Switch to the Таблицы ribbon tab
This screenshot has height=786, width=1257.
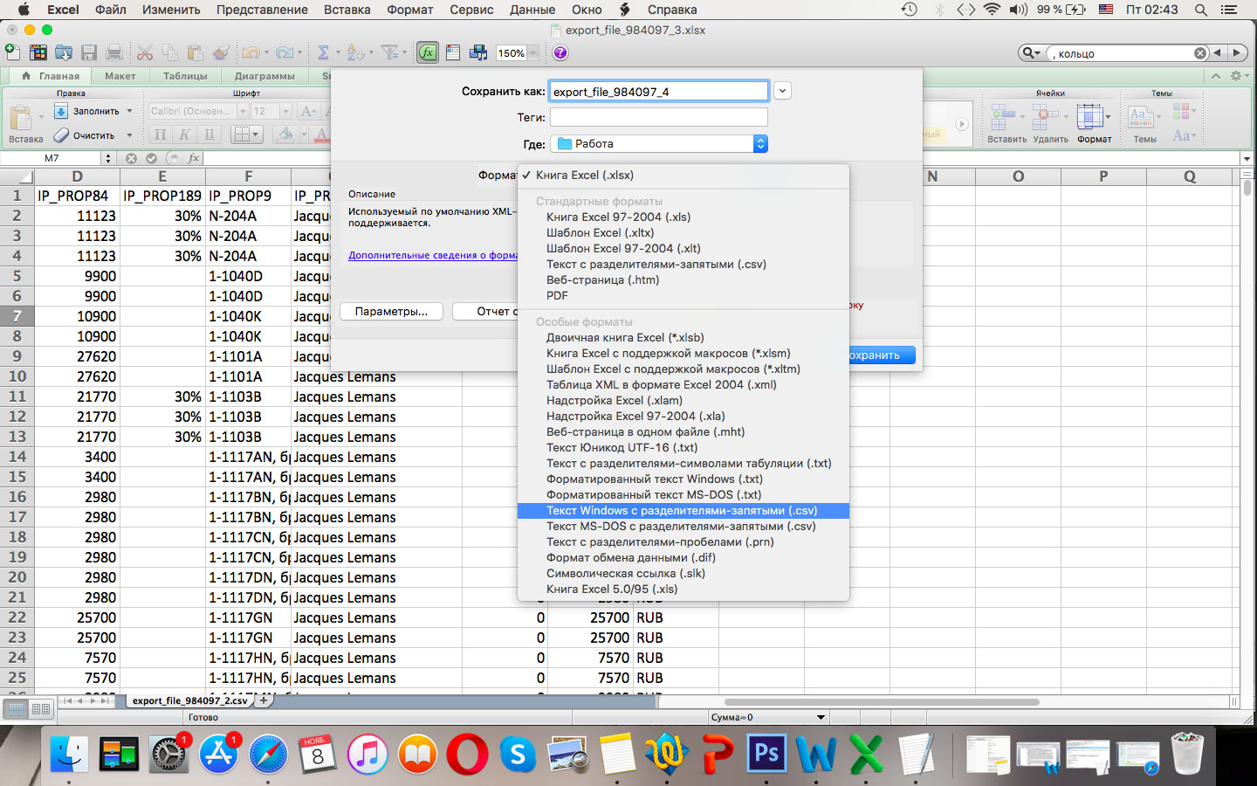pos(185,76)
